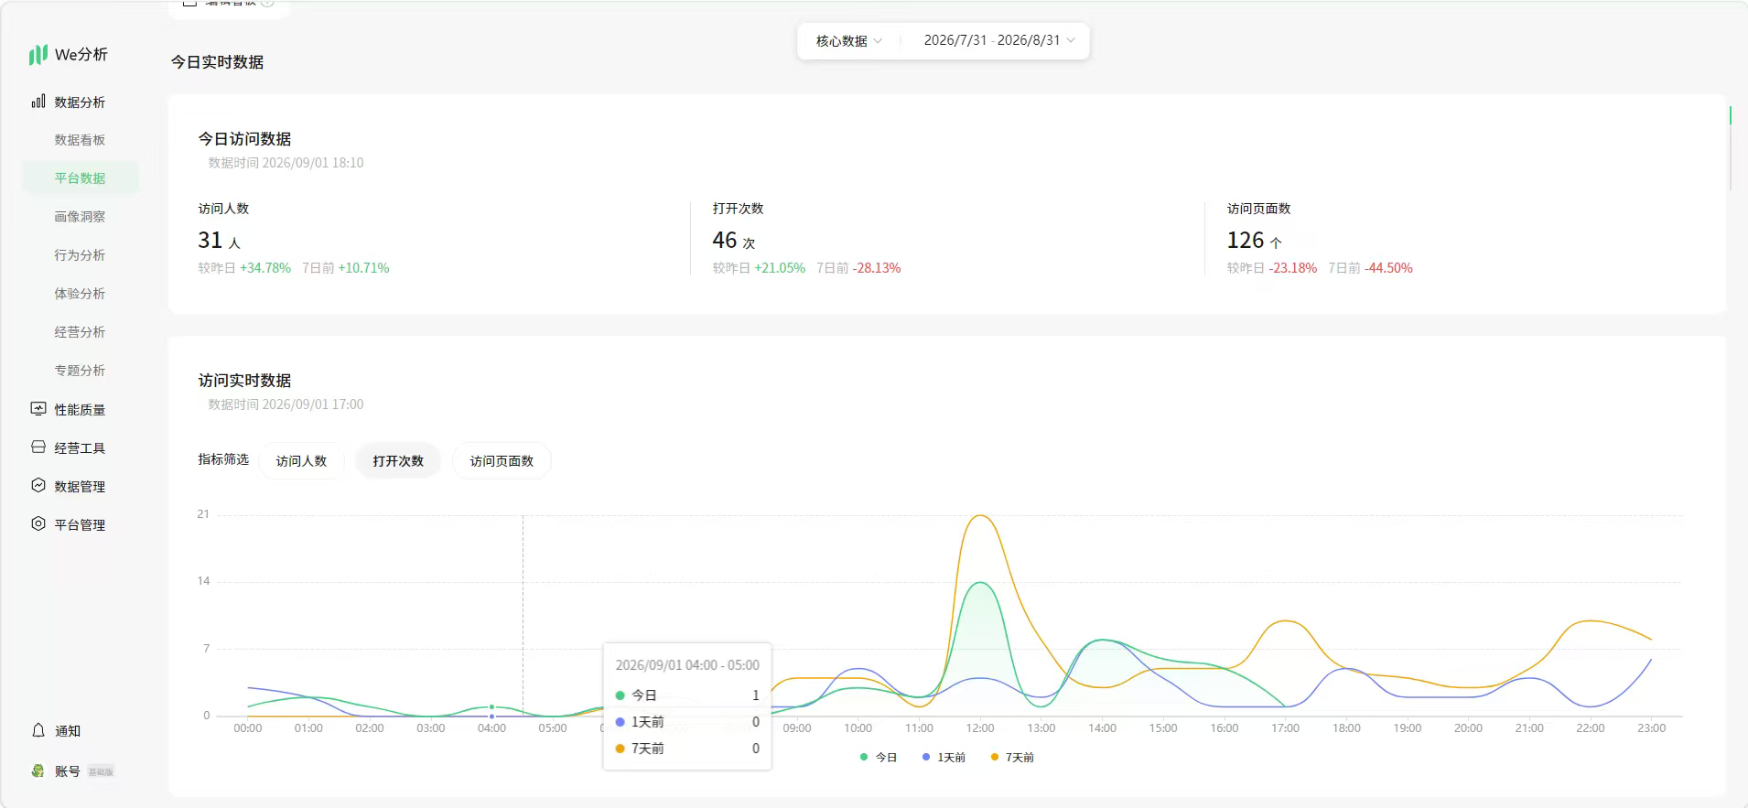Viewport: 1748px width, 808px height.
Task: Open the 2026/7/31 - 2026/8/31 date range picker
Action: click(999, 40)
